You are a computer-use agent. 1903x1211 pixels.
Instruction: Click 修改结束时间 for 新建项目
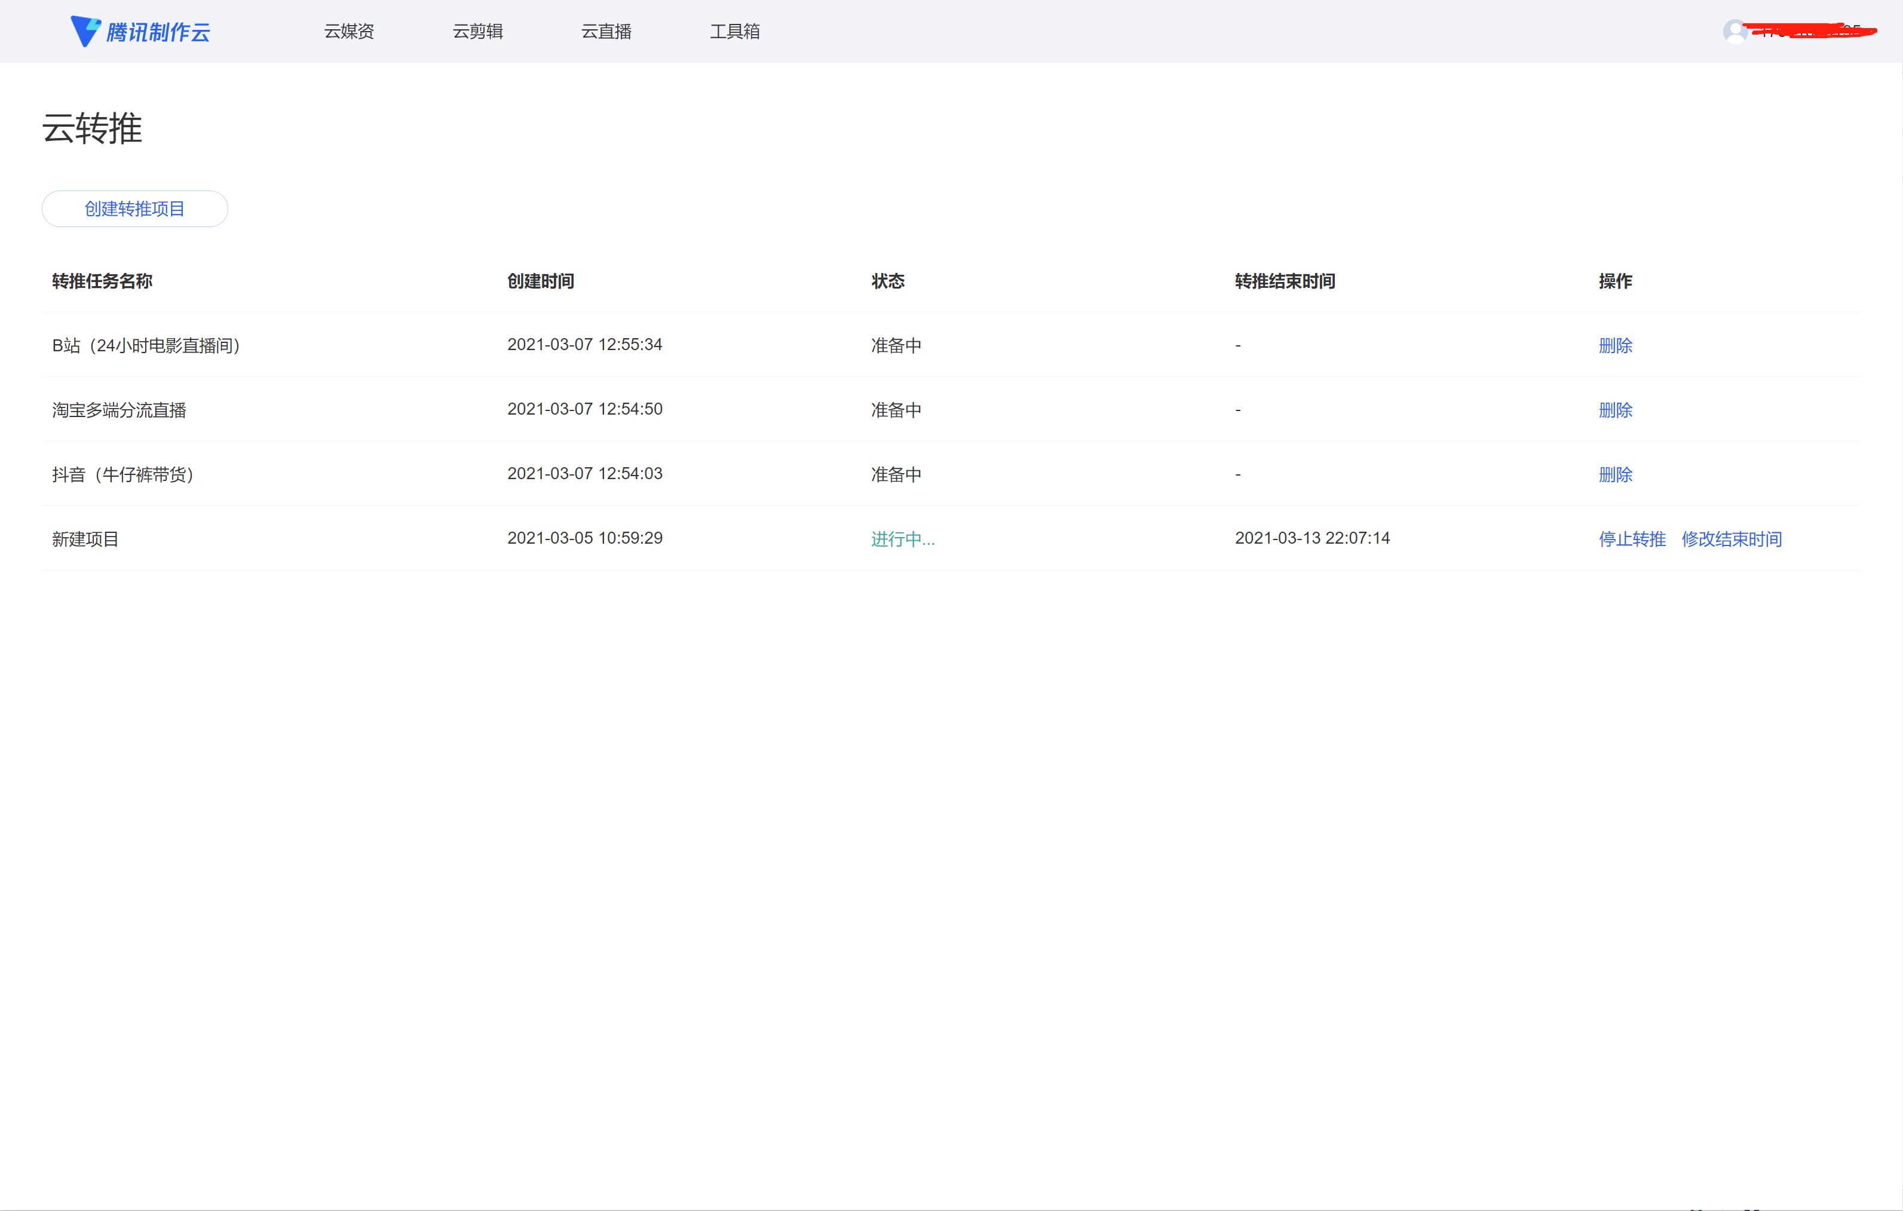[1731, 539]
